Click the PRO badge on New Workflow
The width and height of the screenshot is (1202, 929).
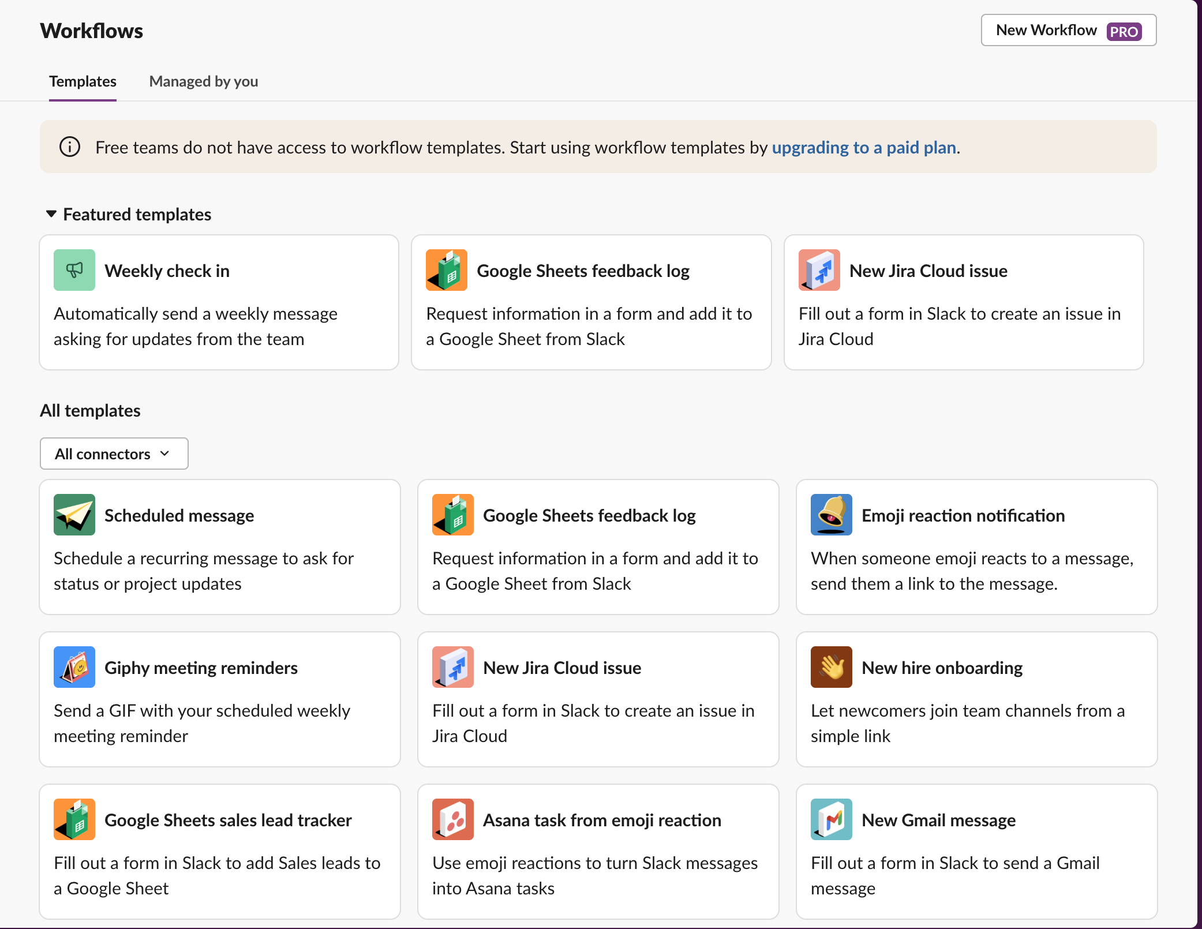click(x=1124, y=31)
